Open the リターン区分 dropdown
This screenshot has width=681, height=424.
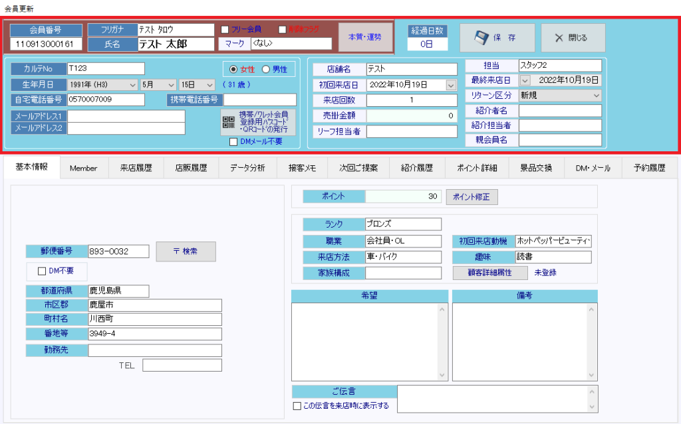coord(595,95)
